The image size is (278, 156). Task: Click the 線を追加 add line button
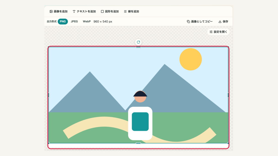click(x=131, y=11)
